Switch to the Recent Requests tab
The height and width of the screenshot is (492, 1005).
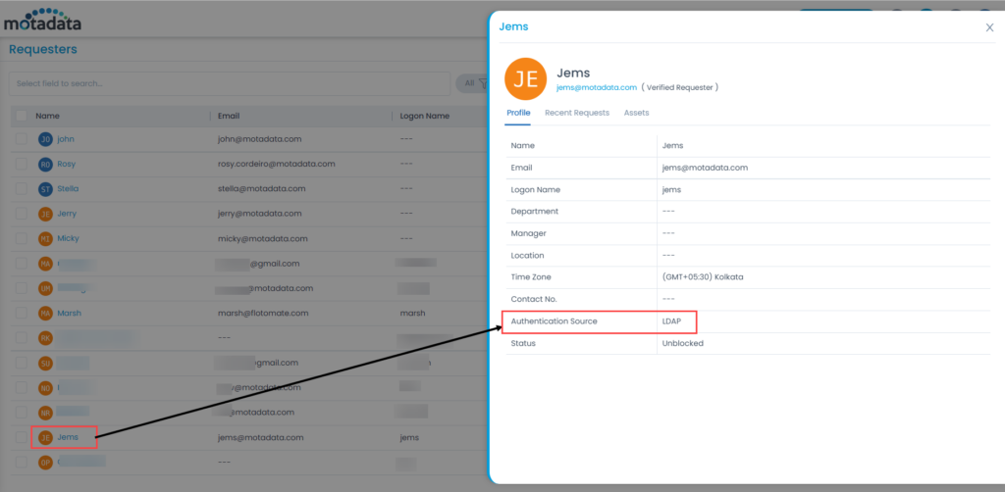tap(577, 113)
